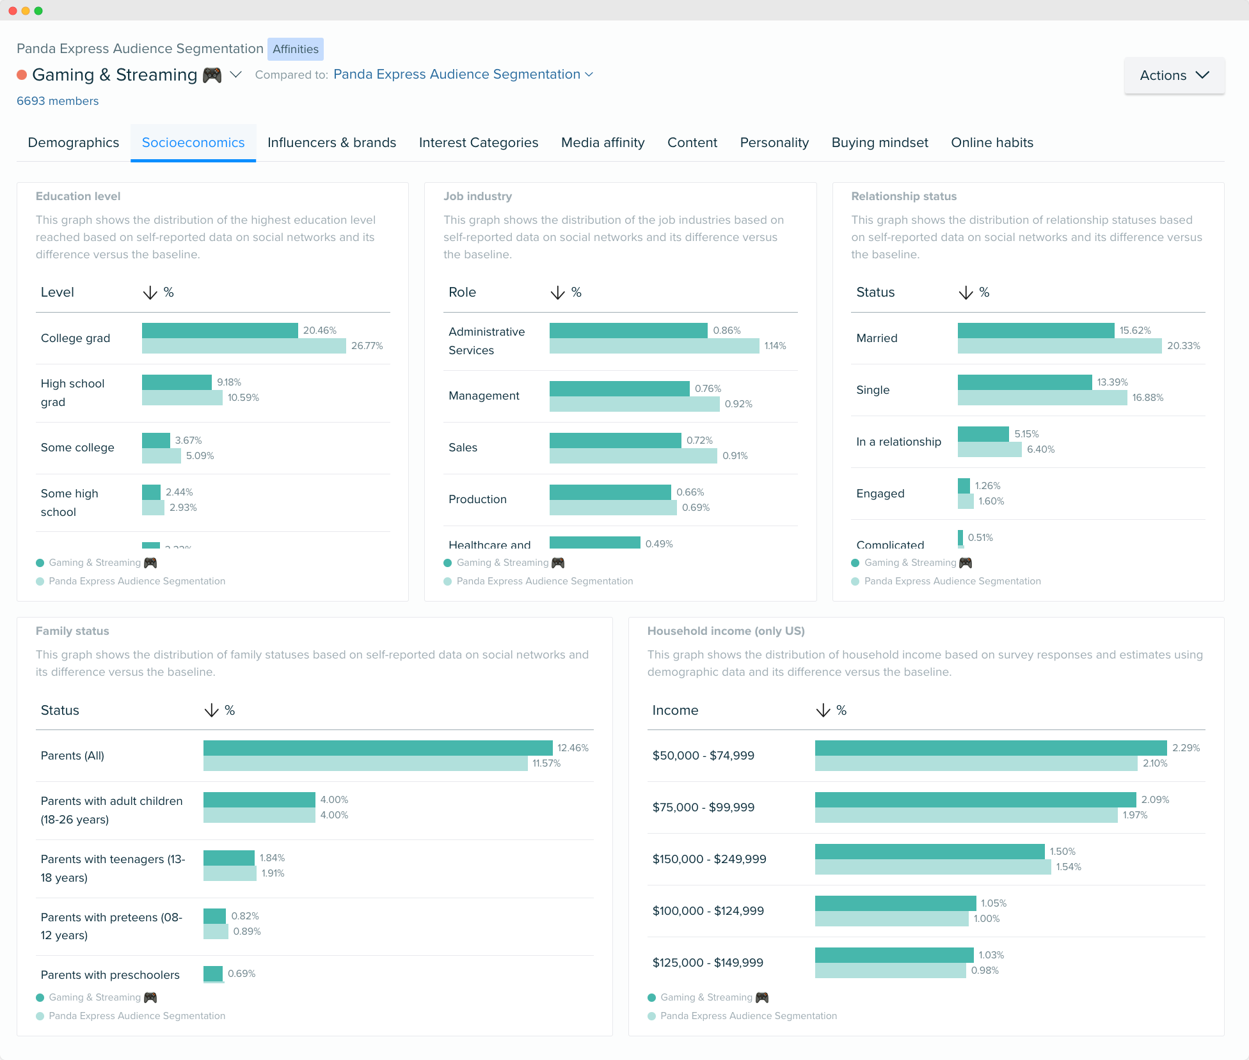Viewport: 1249px width, 1060px height.
Task: Click the Engaged status label
Action: [880, 494]
